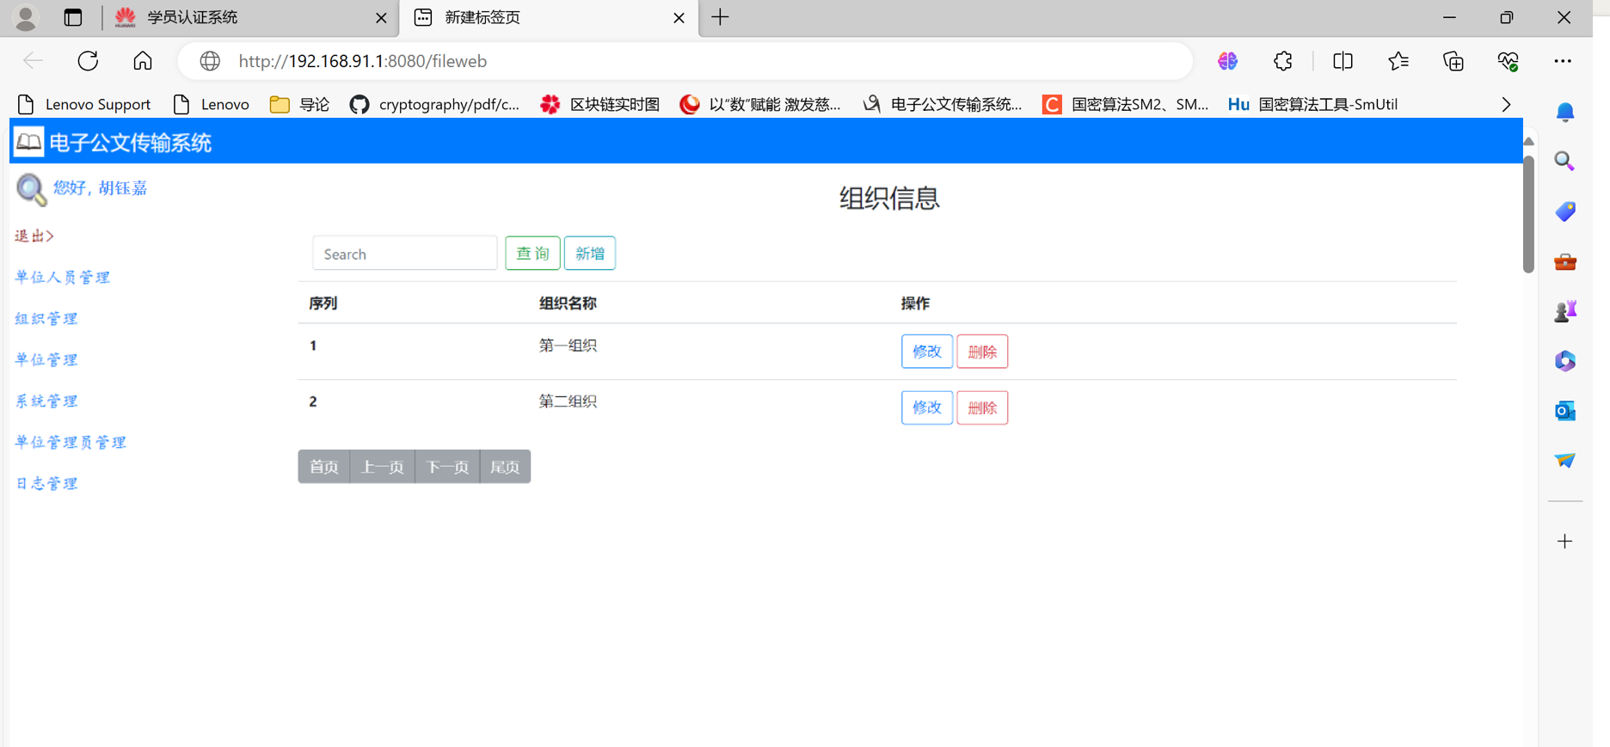Viewport: 1610px width, 747px height.
Task: Open the Extensions puzzle icon
Action: [1282, 61]
